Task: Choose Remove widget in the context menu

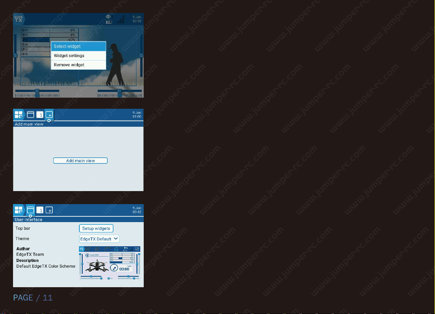Action: (79, 65)
